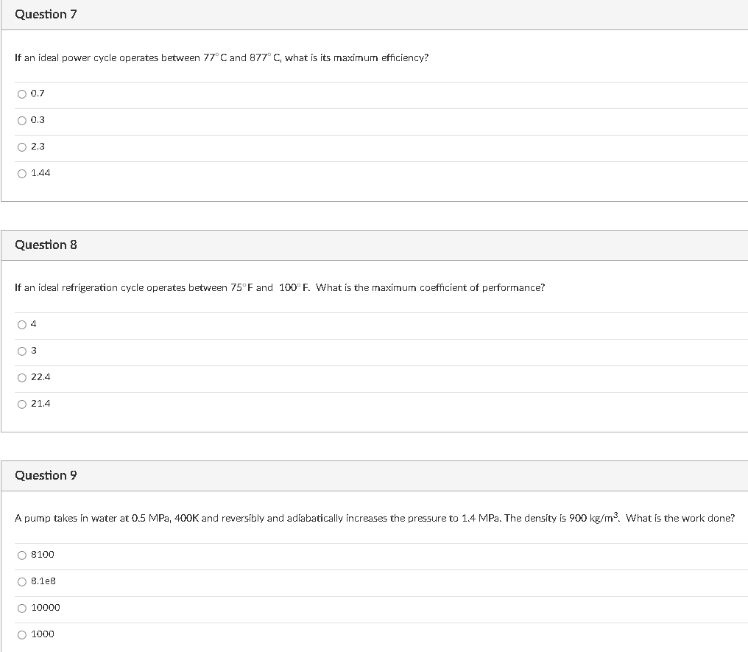
Task: Choose option 3 in Question 8
Action: (x=22, y=351)
